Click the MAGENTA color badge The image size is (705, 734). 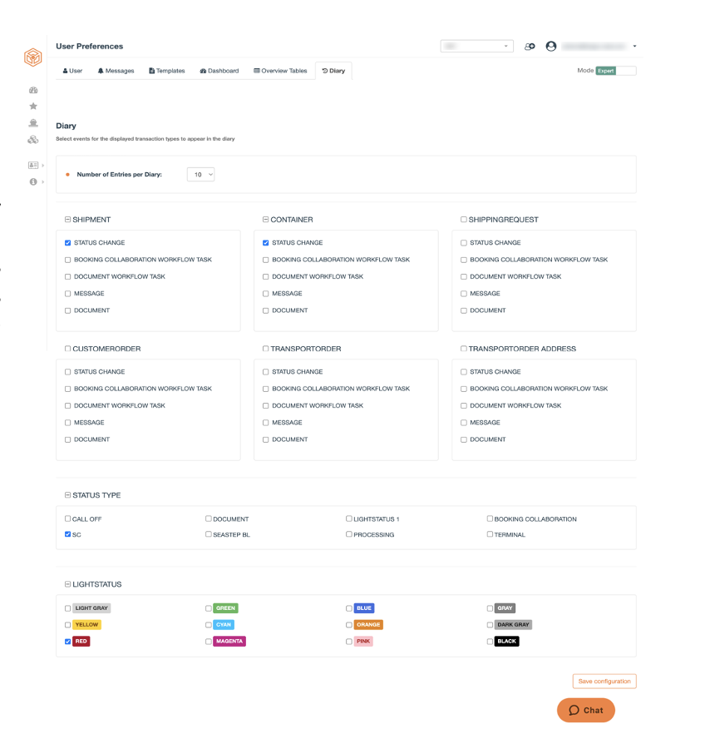click(229, 642)
